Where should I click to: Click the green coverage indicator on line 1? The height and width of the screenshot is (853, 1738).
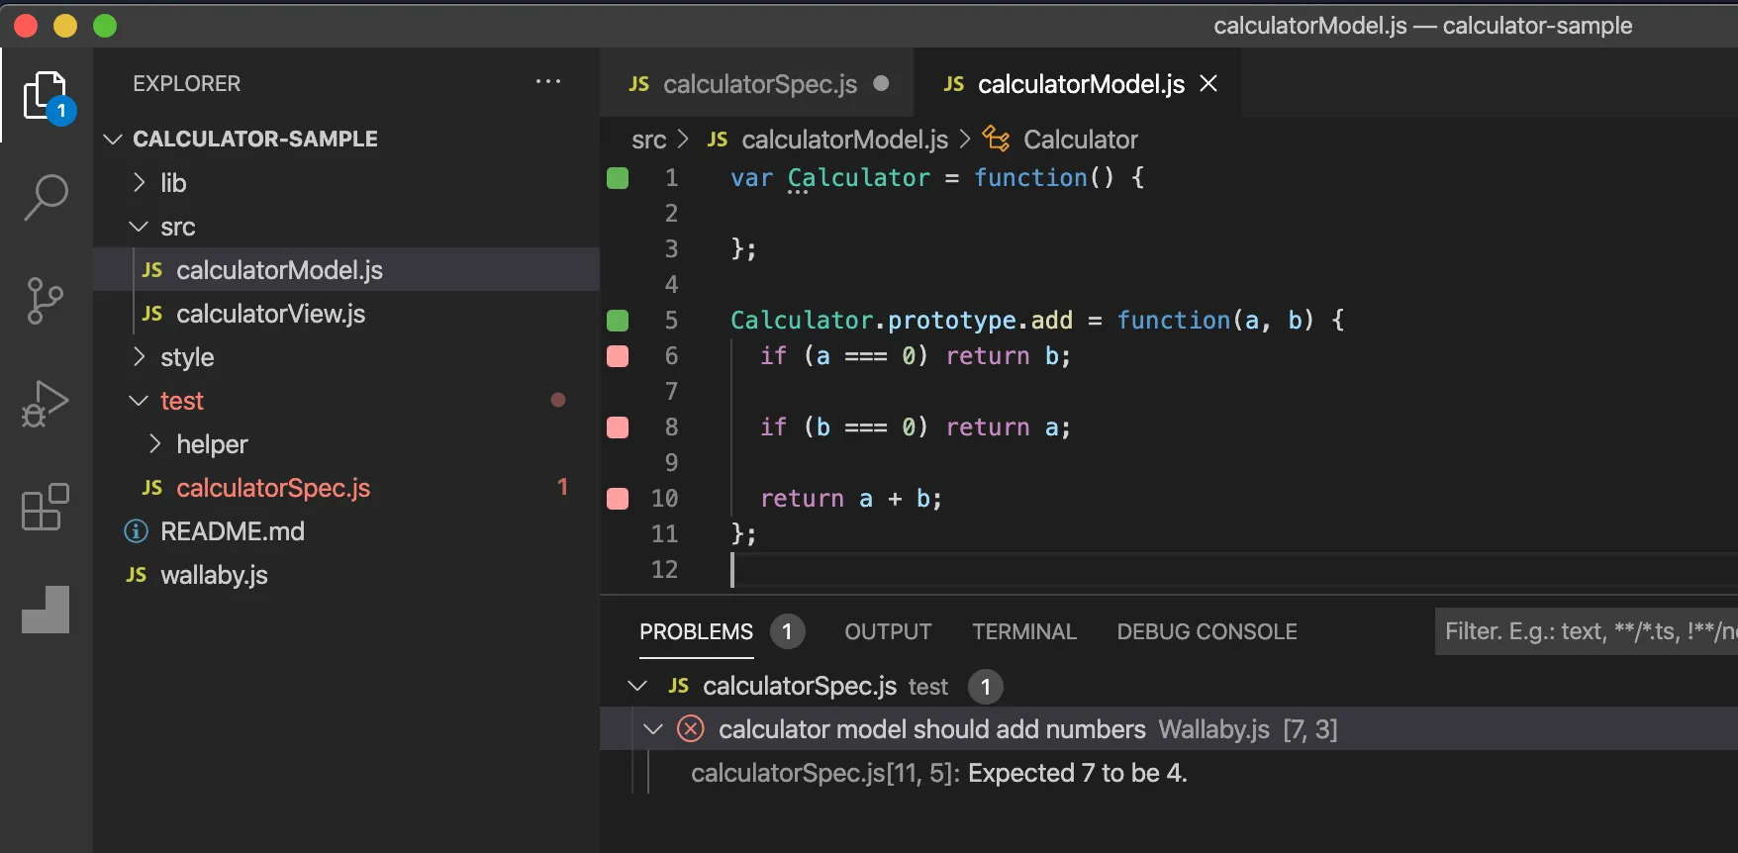[x=618, y=178]
